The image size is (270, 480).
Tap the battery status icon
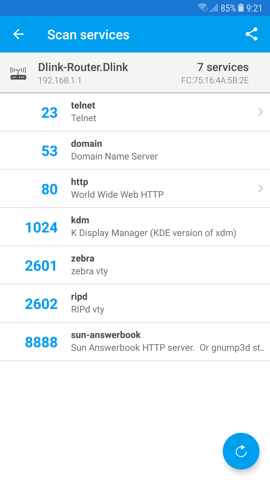pyautogui.click(x=241, y=8)
